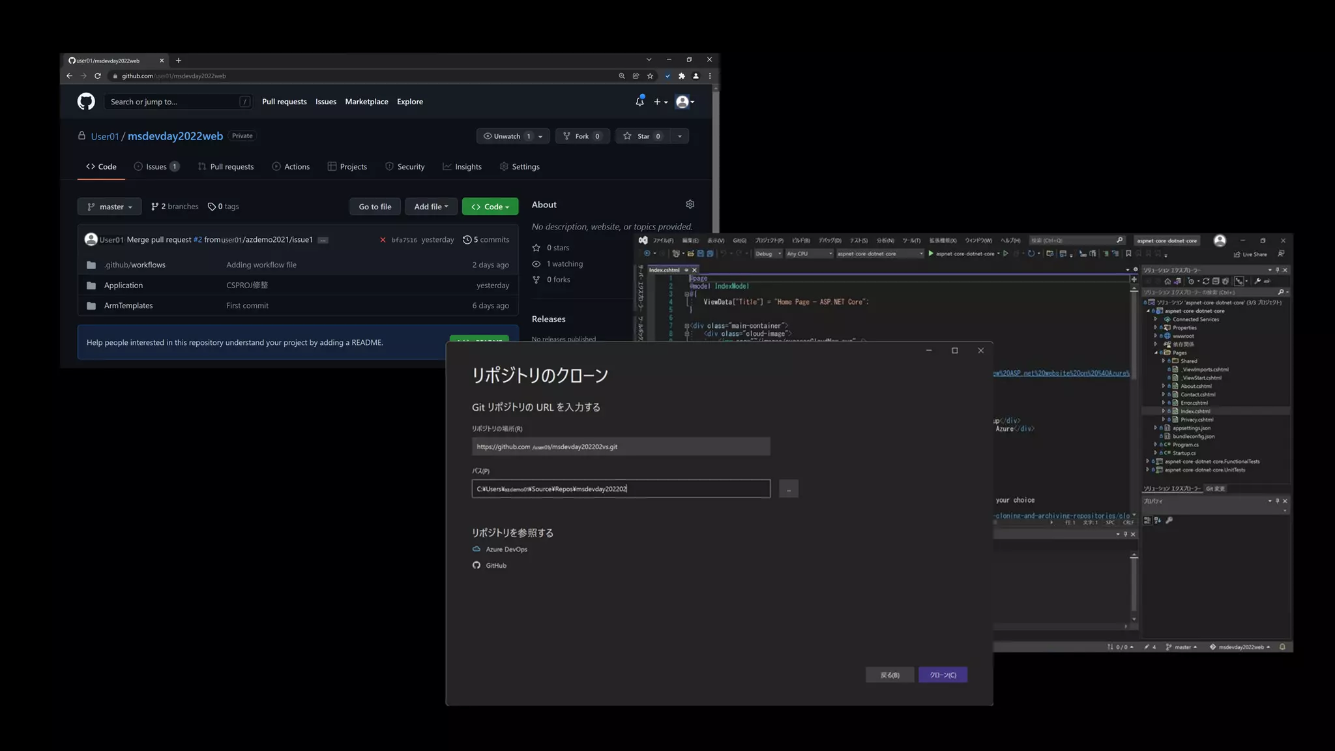Click Home icon in Solution Explorer toolbar

[x=1167, y=282]
